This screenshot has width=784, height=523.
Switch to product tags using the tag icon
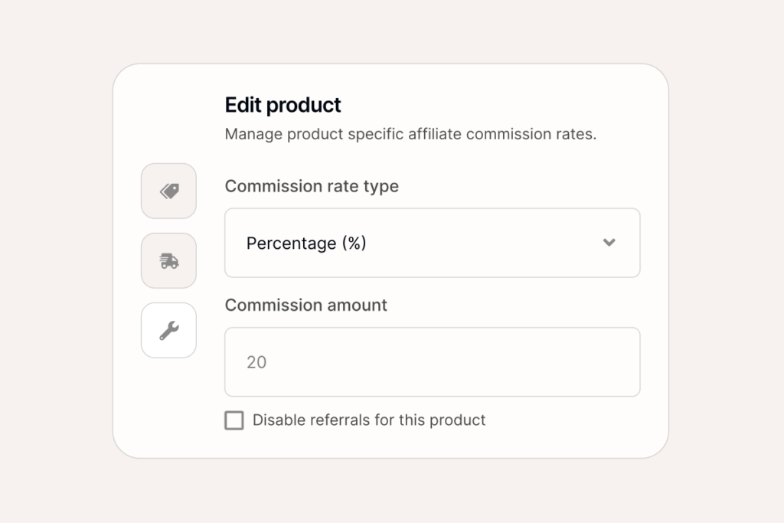168,191
